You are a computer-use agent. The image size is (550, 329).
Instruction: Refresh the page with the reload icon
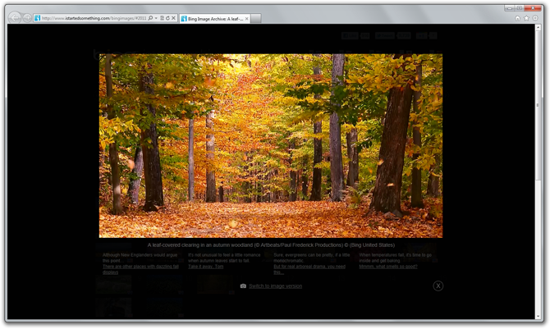tap(167, 18)
